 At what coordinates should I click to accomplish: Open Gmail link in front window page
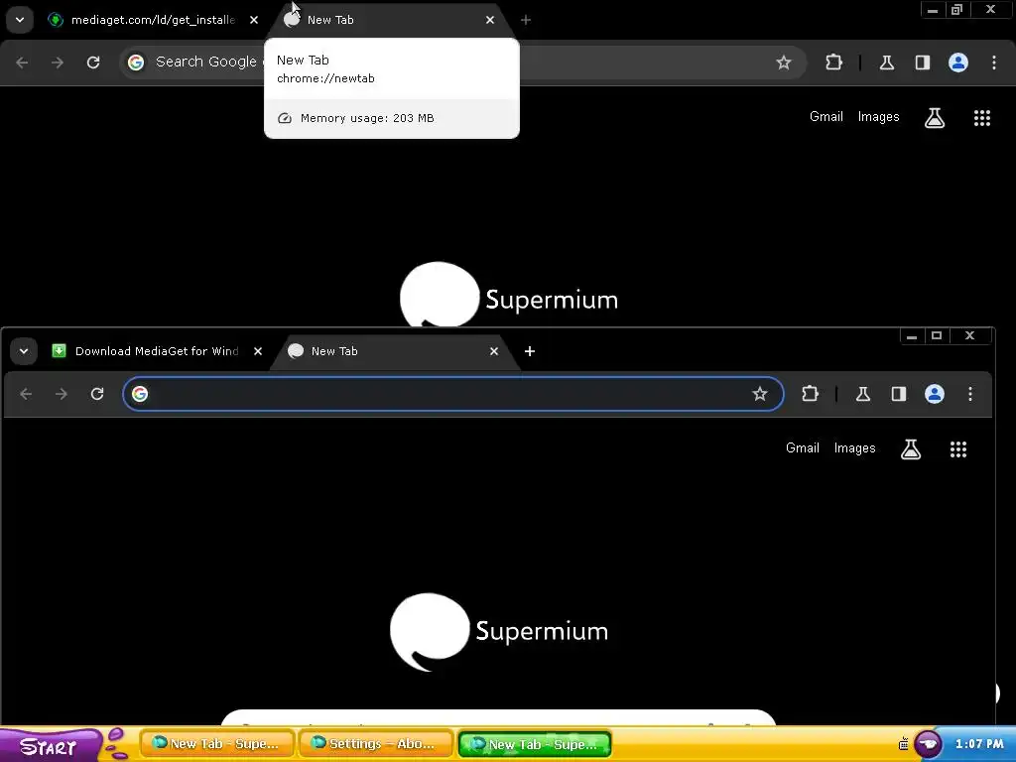click(802, 448)
